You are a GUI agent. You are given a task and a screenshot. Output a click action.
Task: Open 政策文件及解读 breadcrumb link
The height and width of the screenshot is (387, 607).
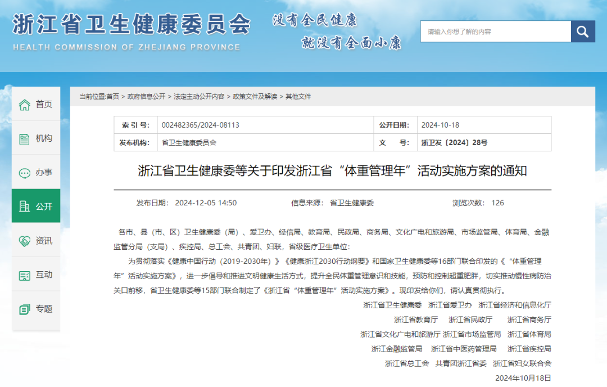tap(255, 96)
